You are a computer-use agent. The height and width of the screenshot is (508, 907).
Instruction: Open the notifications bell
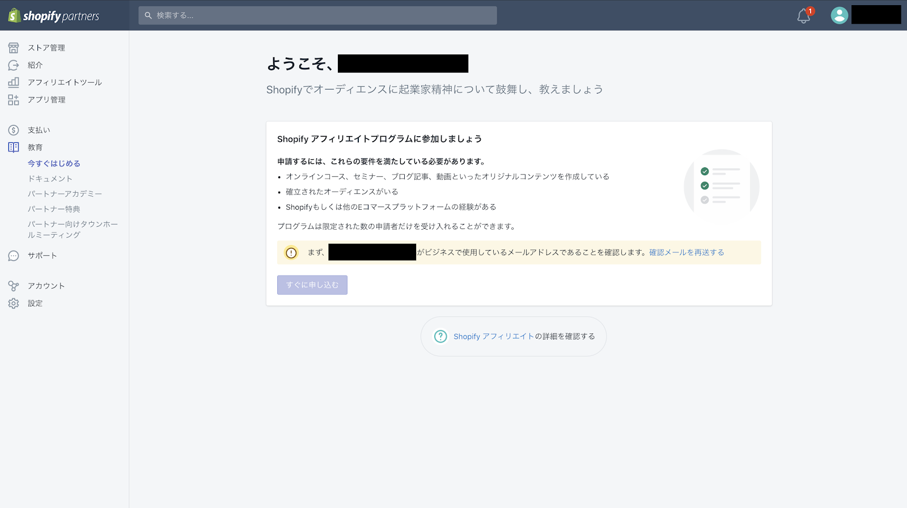point(804,16)
